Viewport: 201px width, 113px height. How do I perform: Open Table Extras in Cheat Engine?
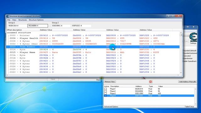coord(189,107)
